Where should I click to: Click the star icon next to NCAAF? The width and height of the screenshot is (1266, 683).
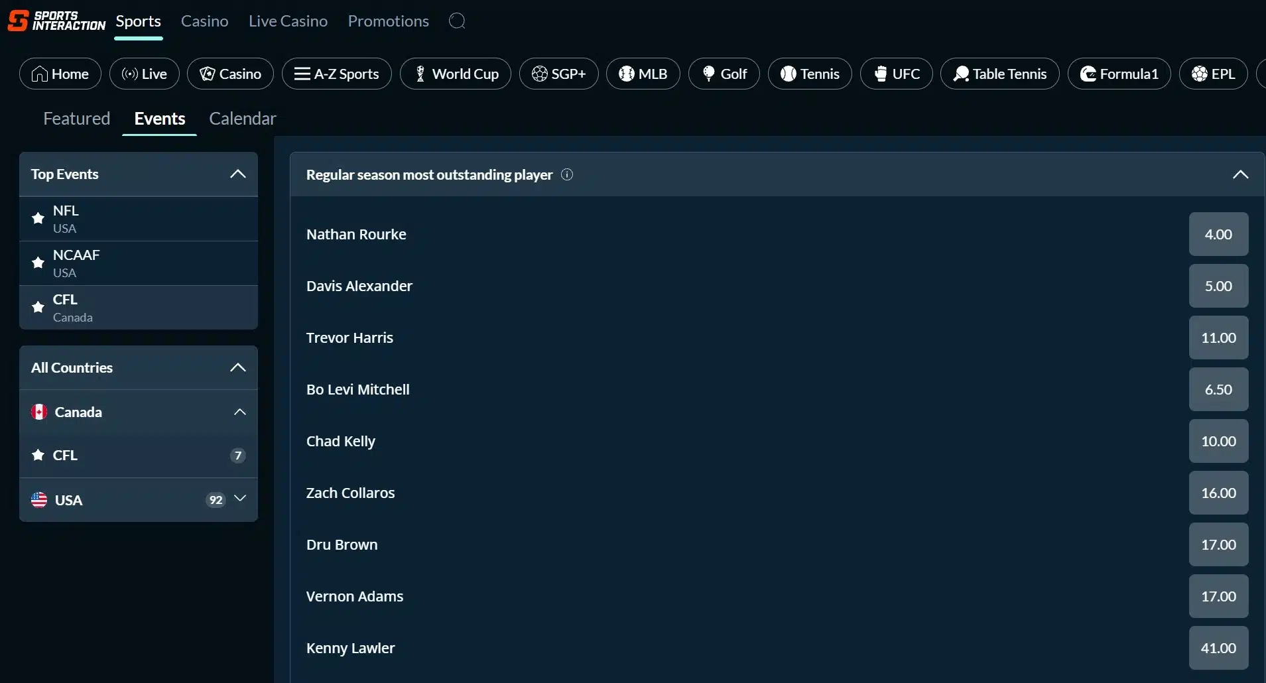pos(38,263)
